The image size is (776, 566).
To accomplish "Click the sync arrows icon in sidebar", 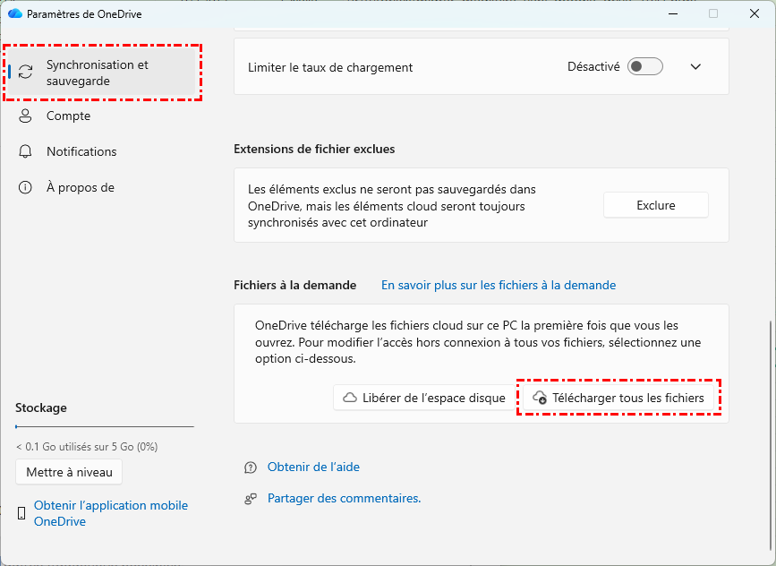I will pos(25,72).
